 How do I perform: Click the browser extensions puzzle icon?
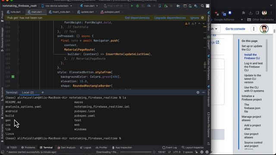(244, 13)
